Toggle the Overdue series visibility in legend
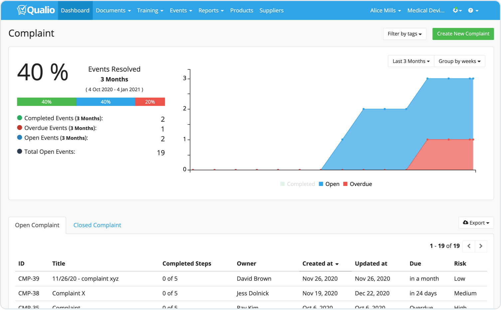The image size is (501, 310). 357,184
